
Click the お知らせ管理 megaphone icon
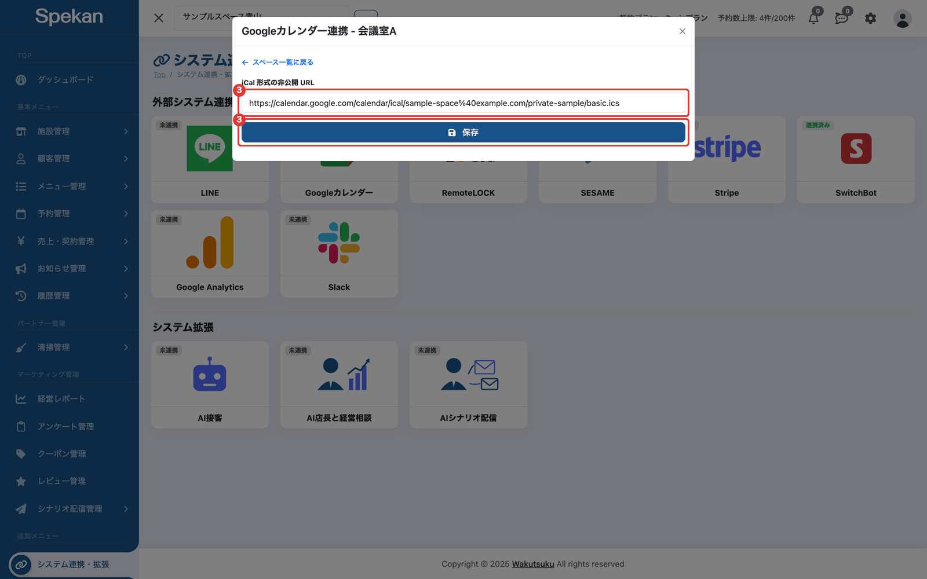tap(21, 269)
